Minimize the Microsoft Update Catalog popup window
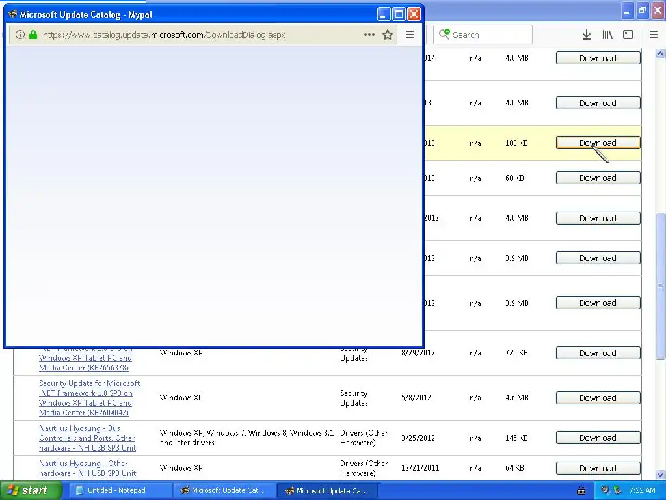Image resolution: width=666 pixels, height=500 pixels. click(383, 14)
